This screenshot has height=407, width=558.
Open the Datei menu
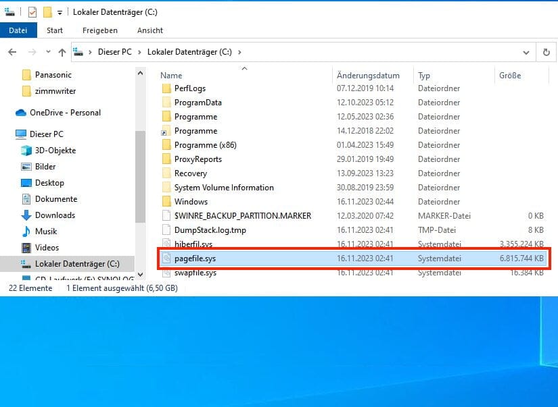click(18, 30)
